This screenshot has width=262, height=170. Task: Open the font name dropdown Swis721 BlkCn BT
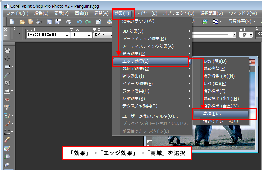point(67,35)
